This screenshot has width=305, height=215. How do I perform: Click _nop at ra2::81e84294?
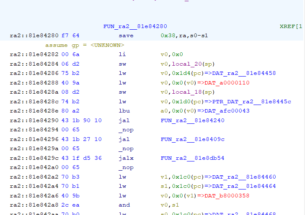coord(126,130)
